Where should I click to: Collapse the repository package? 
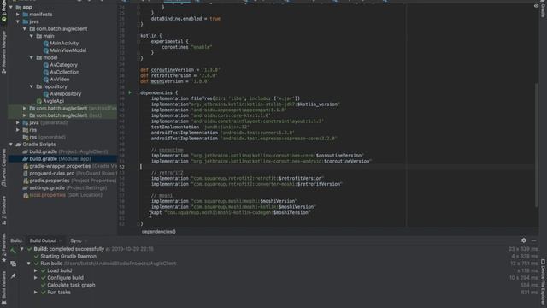(x=32, y=86)
